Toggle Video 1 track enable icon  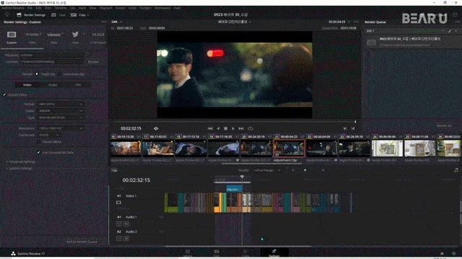click(x=118, y=202)
